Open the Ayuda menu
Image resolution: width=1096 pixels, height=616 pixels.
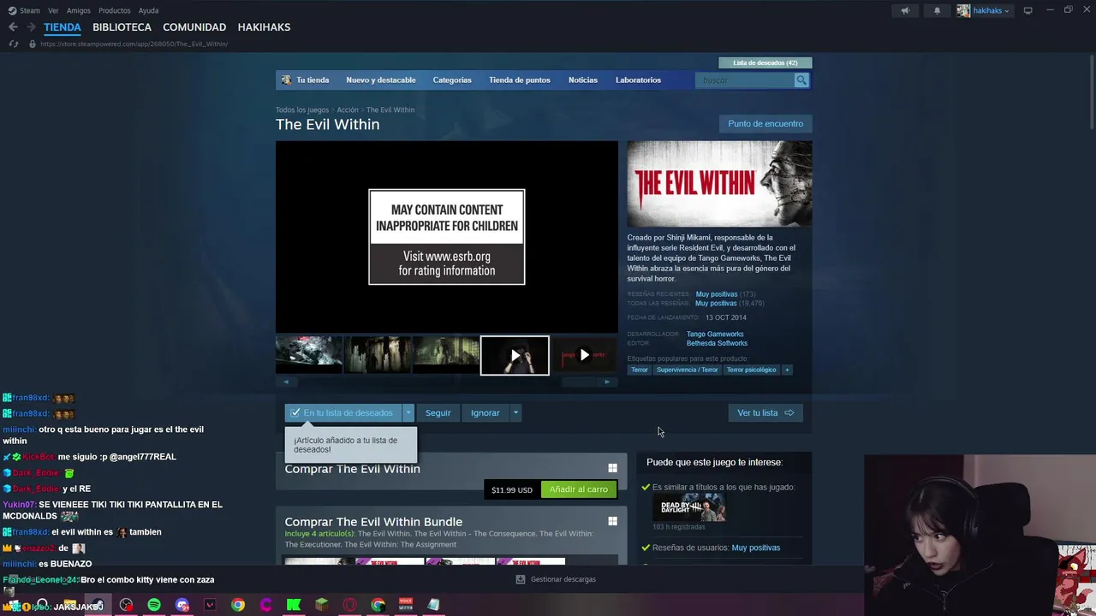(x=148, y=10)
